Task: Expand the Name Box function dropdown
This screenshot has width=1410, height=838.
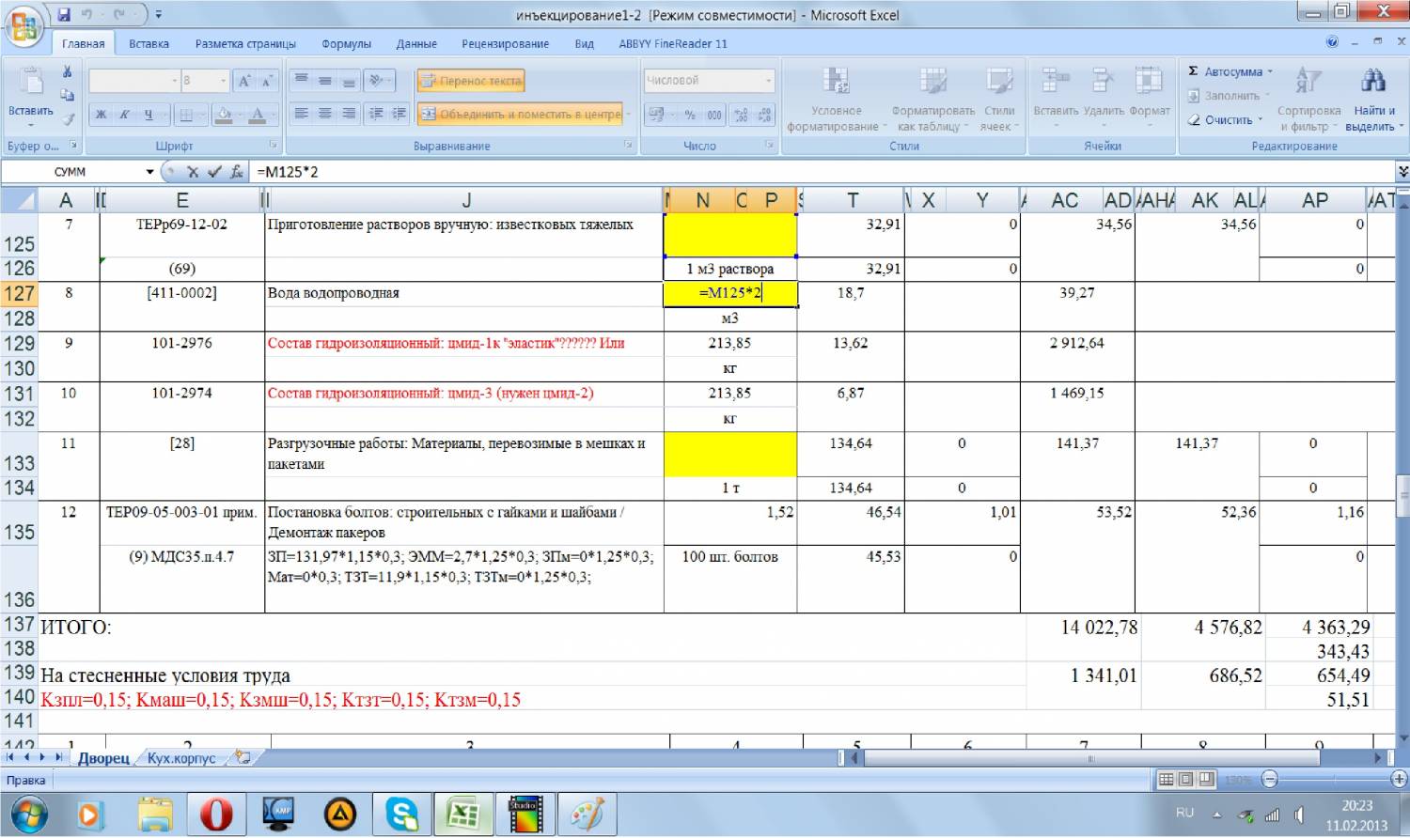Action: 149,172
